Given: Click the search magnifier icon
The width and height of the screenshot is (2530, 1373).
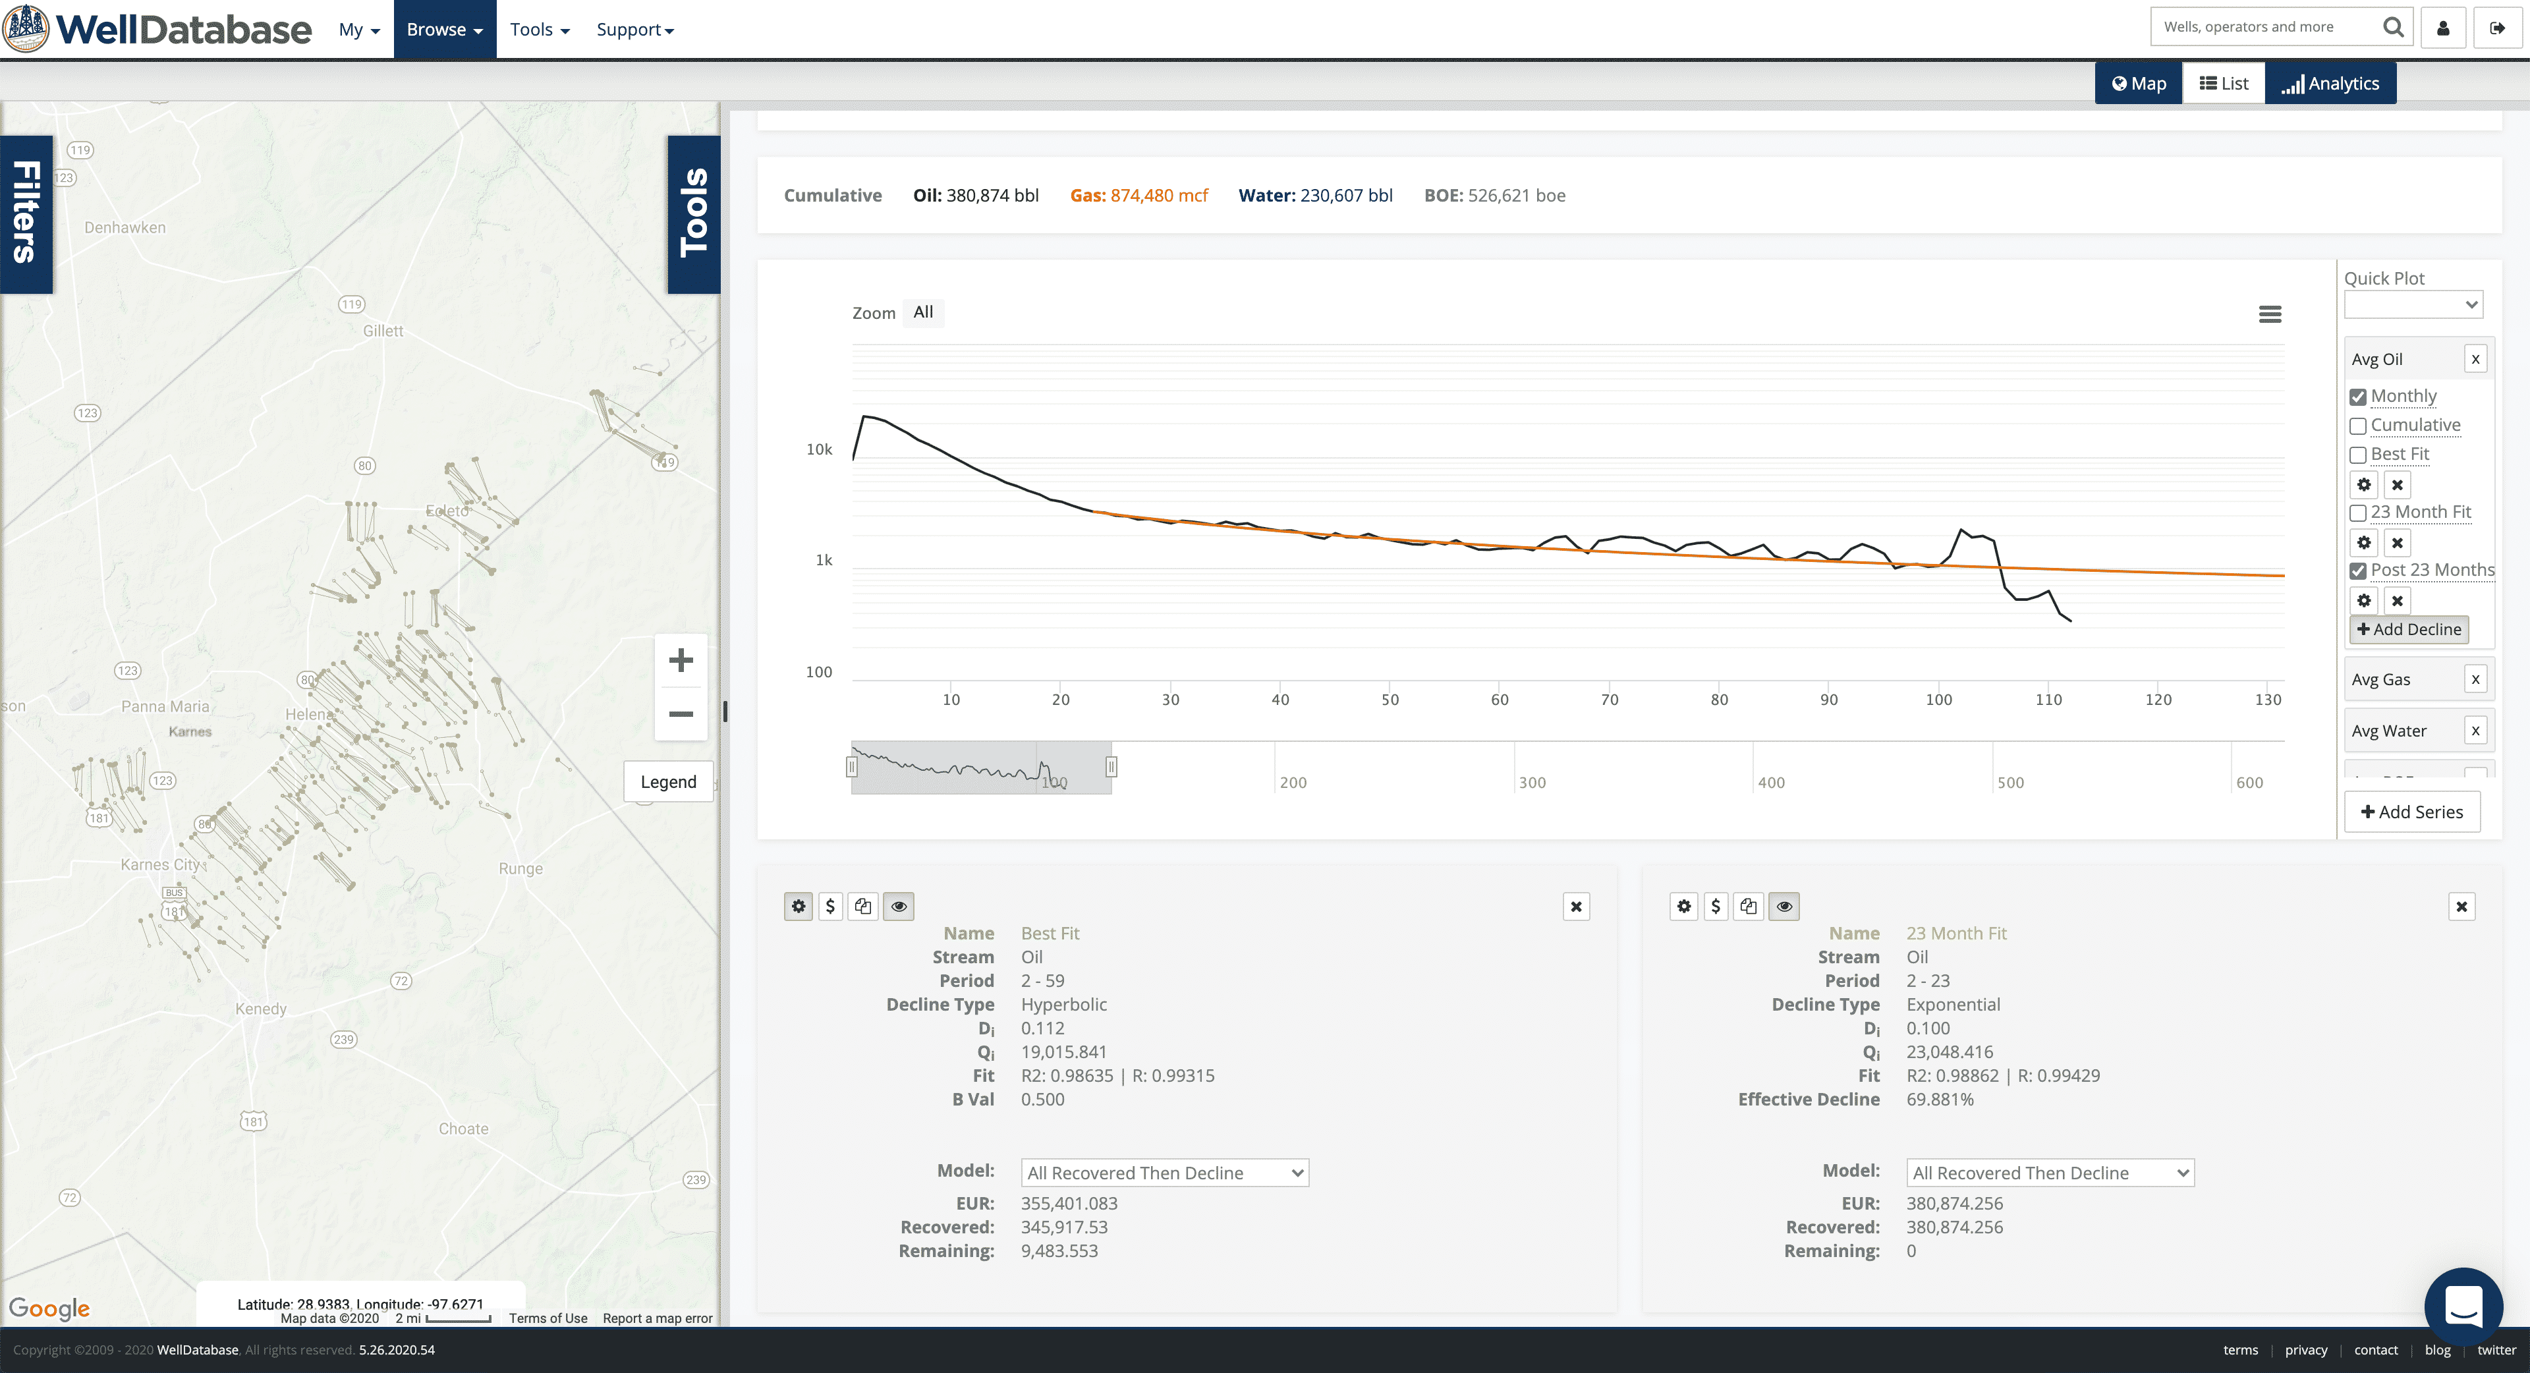Looking at the screenshot, I should 2392,28.
